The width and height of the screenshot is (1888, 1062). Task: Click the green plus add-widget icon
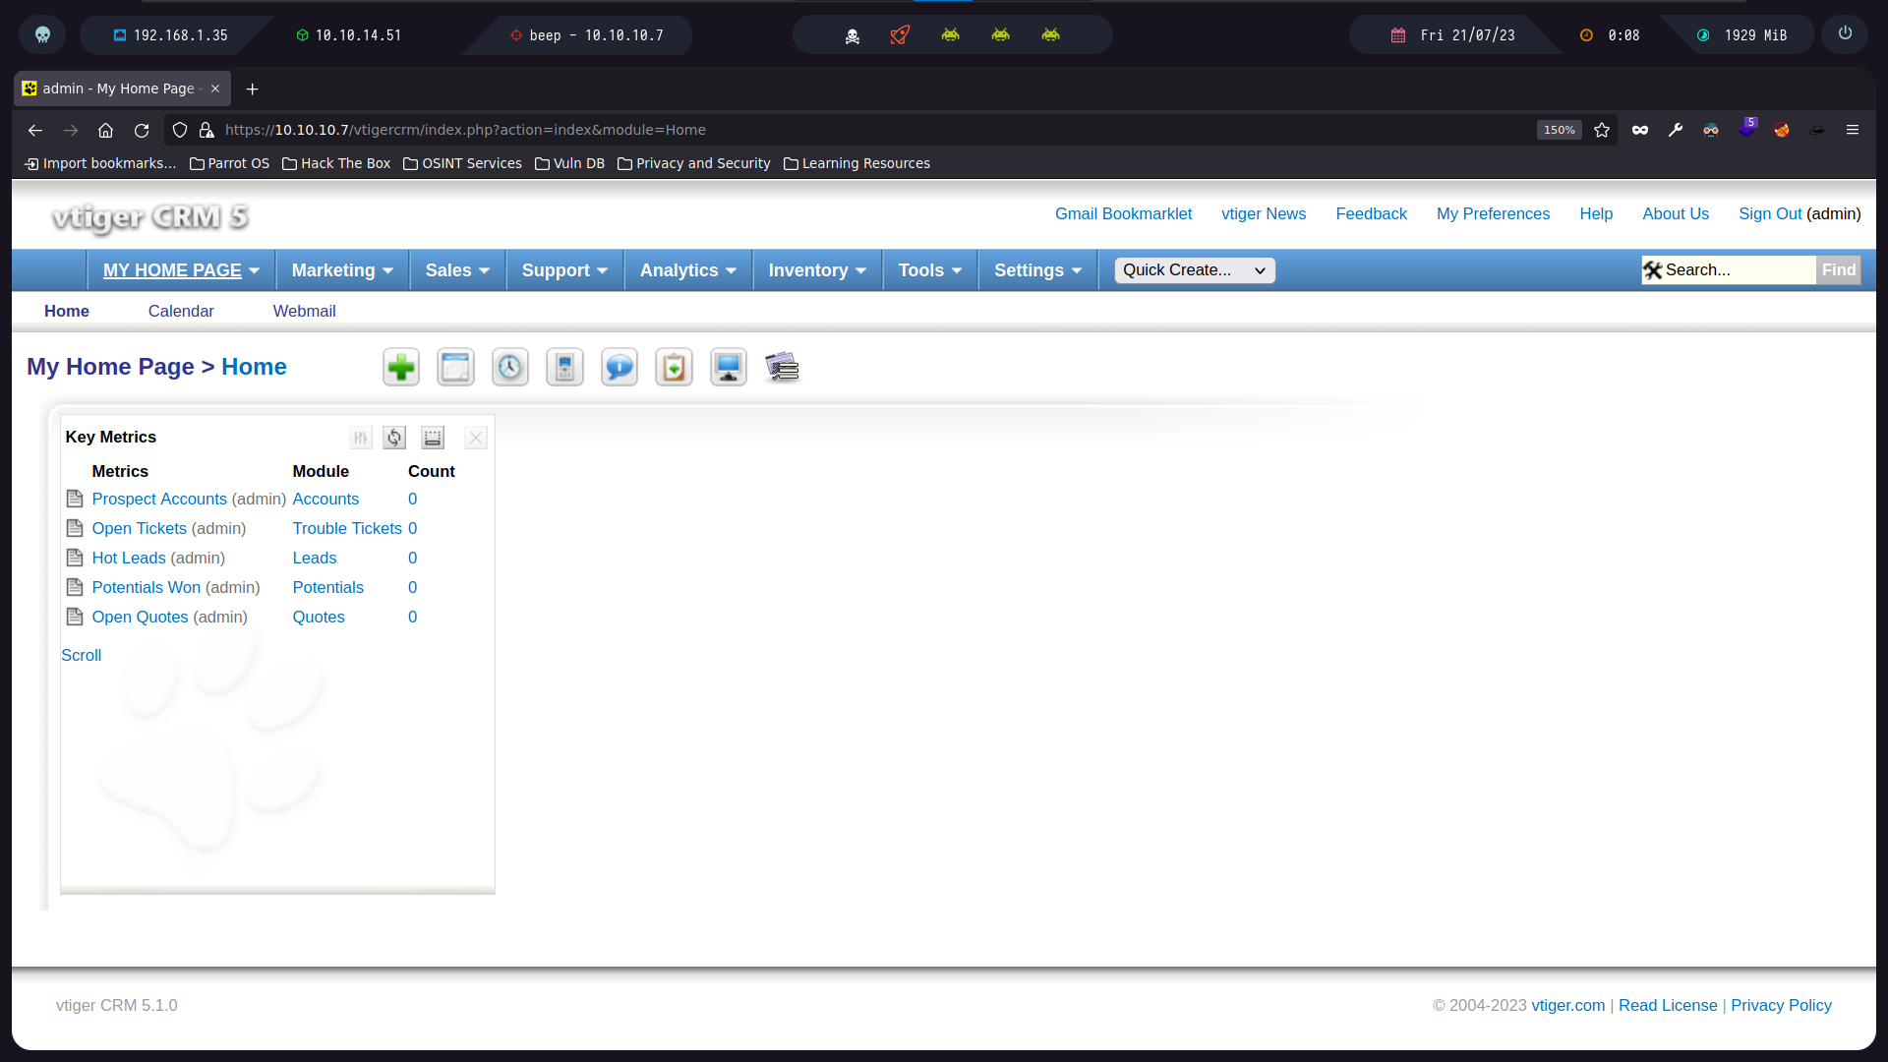[x=400, y=368]
